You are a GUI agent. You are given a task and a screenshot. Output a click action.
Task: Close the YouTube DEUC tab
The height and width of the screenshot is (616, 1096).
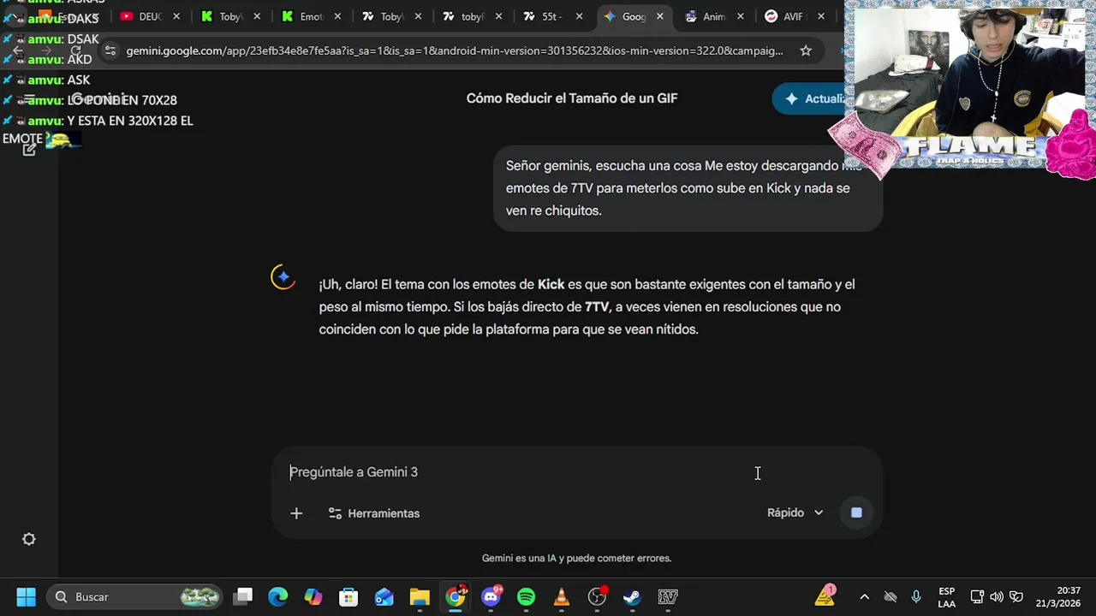click(x=176, y=16)
